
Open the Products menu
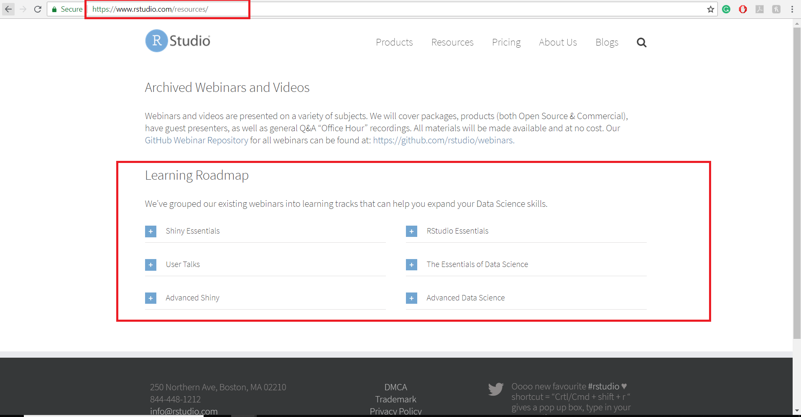[x=394, y=42]
